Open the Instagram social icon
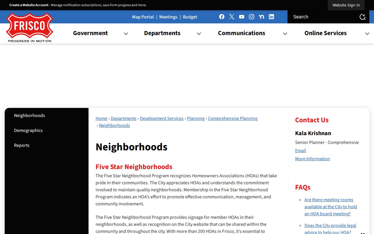 coord(252,17)
